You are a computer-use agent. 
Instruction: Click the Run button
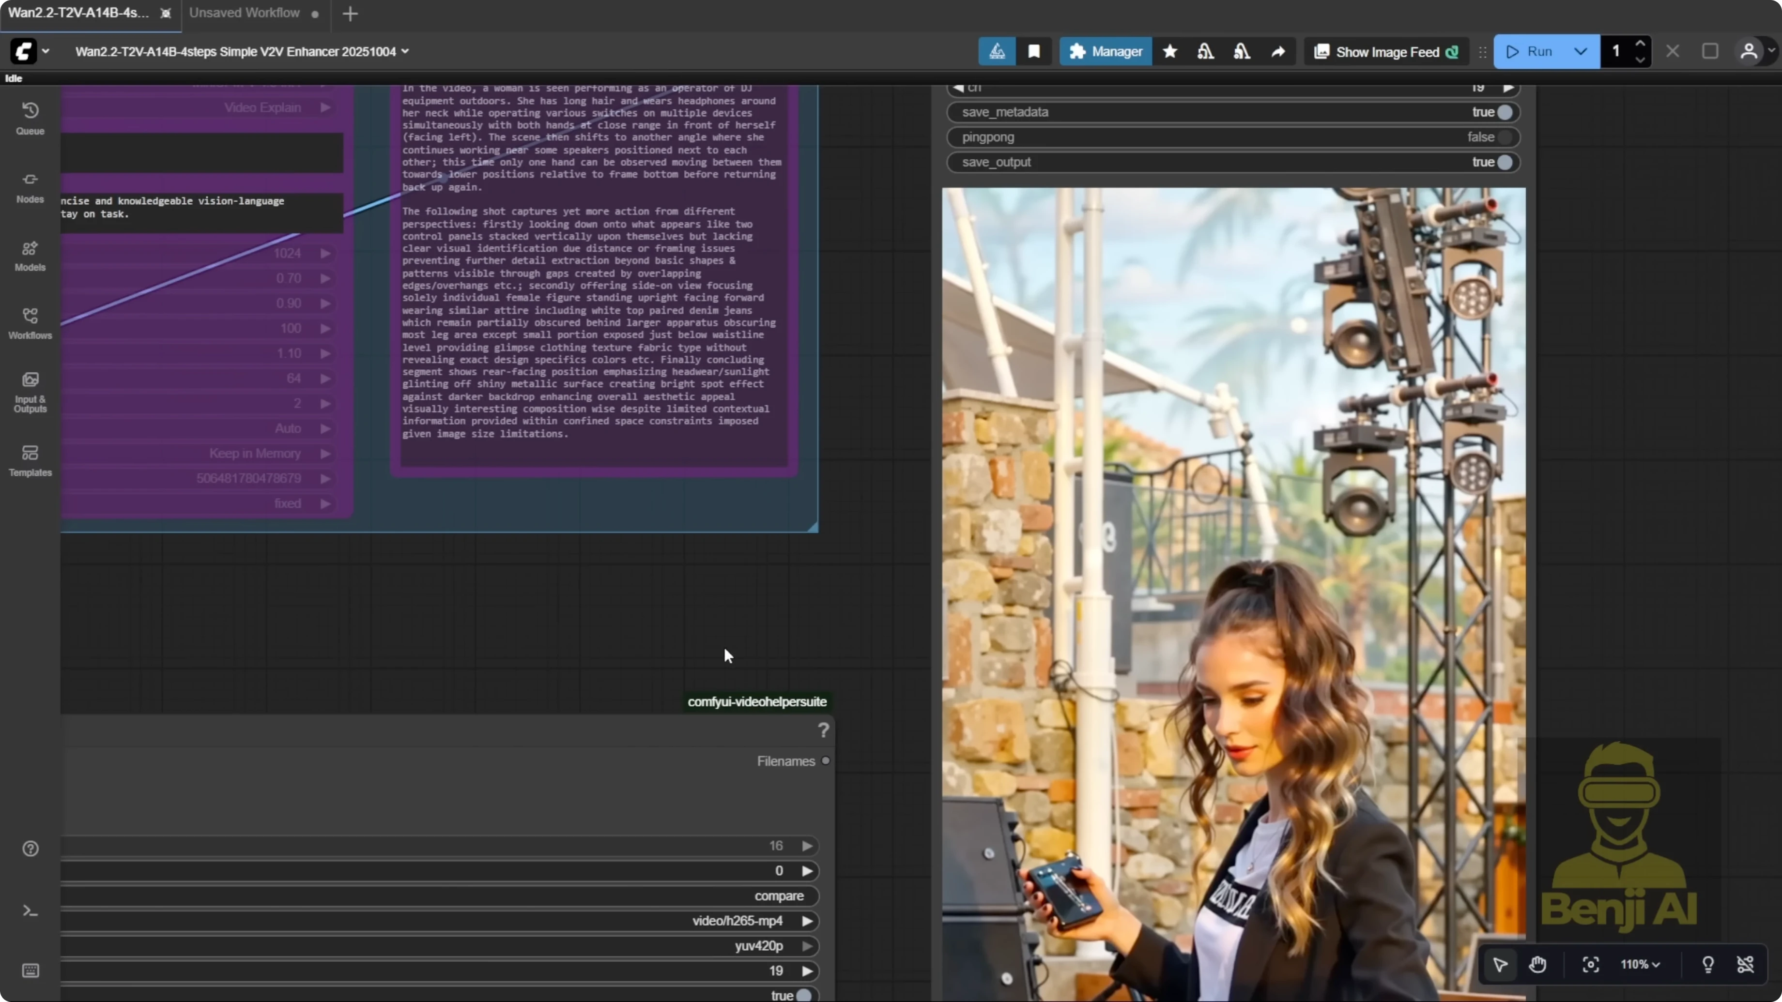tap(1536, 51)
